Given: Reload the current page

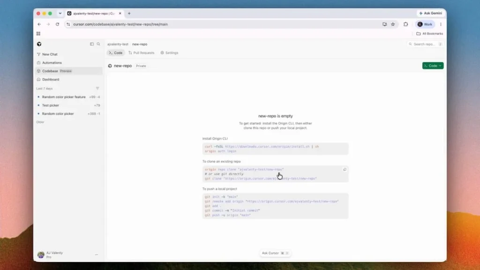Looking at the screenshot, I should pyautogui.click(x=57, y=24).
